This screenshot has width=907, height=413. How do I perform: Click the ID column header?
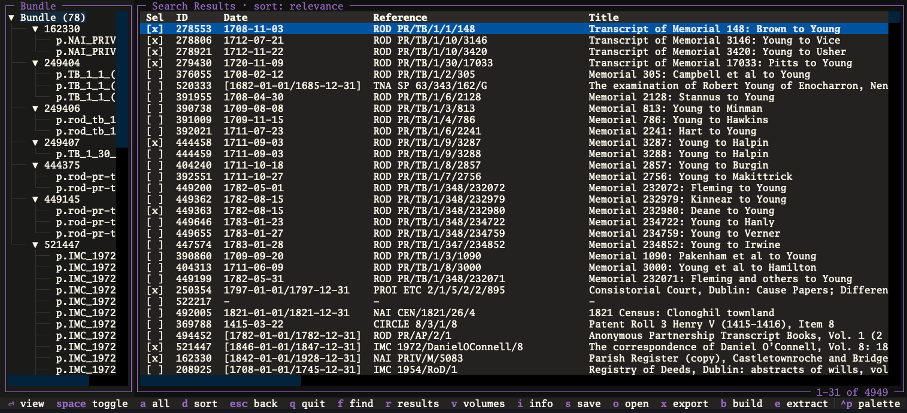[x=182, y=17]
